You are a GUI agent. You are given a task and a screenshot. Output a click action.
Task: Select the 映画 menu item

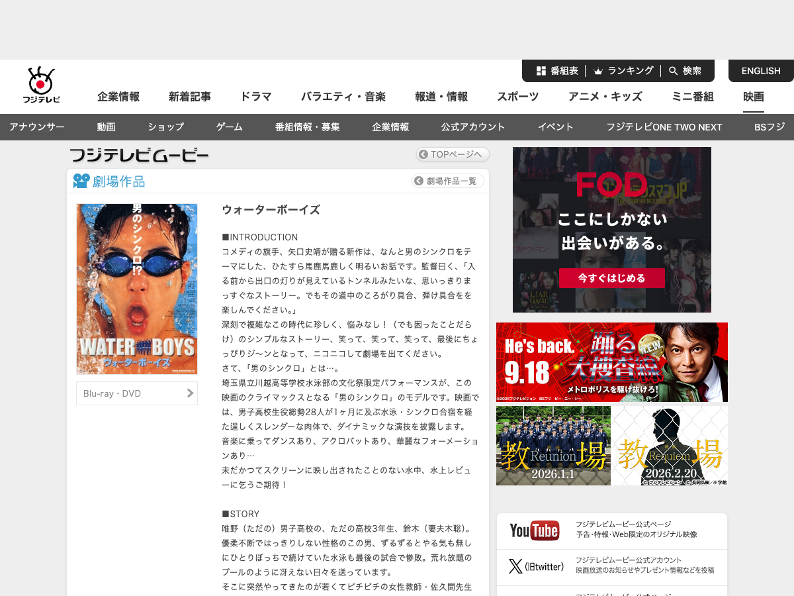point(754,97)
